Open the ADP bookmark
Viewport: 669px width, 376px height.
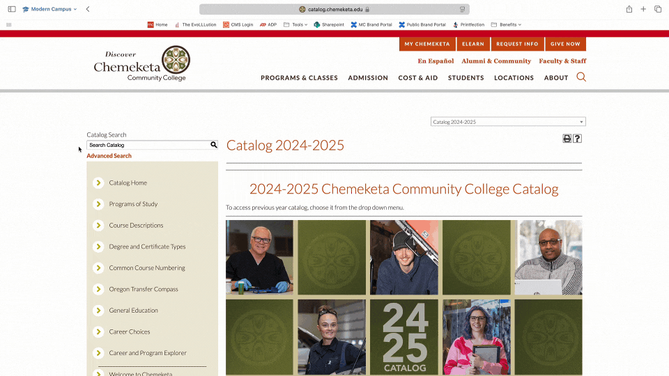click(268, 25)
